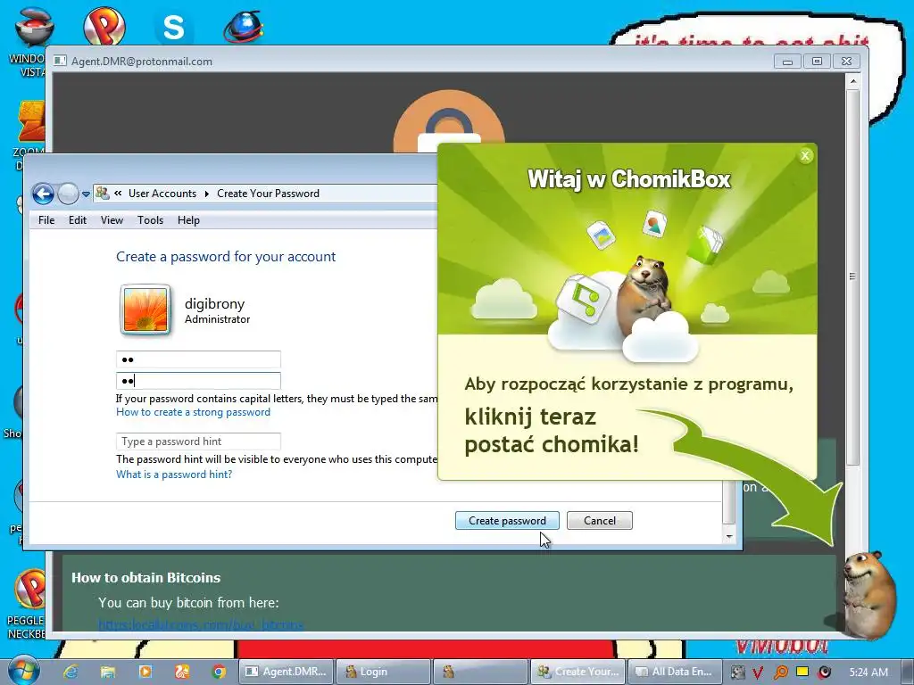The height and width of the screenshot is (685, 914).
Task: Open Windows Media Player taskbar icon
Action: (x=145, y=672)
